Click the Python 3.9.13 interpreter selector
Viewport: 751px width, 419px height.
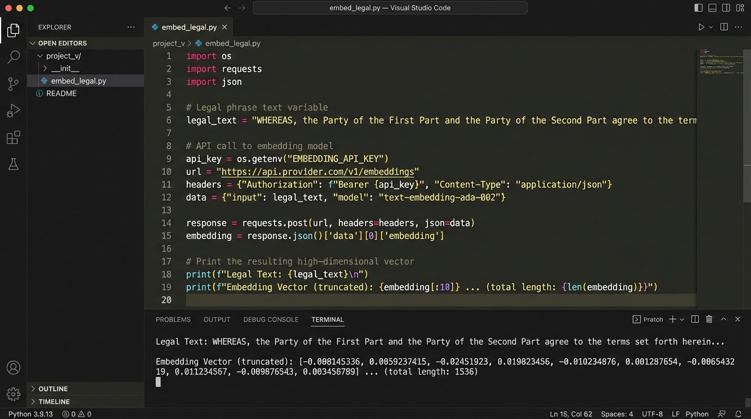click(31, 414)
